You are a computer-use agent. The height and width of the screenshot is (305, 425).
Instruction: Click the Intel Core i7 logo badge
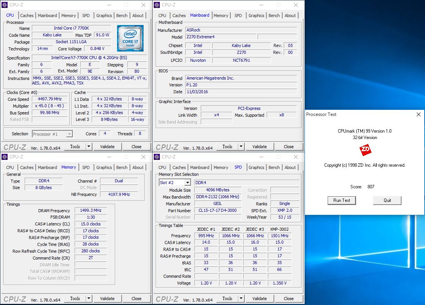click(x=130, y=38)
